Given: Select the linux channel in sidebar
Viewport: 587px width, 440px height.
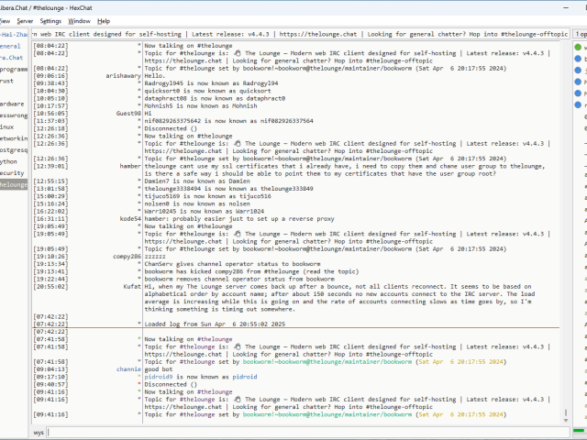Looking at the screenshot, I should pyautogui.click(x=7, y=126).
